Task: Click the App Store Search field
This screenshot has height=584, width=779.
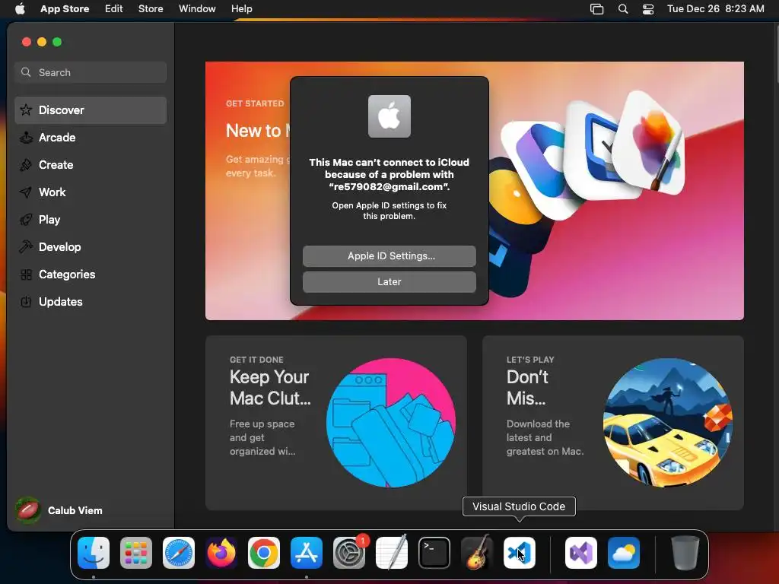Action: point(91,72)
